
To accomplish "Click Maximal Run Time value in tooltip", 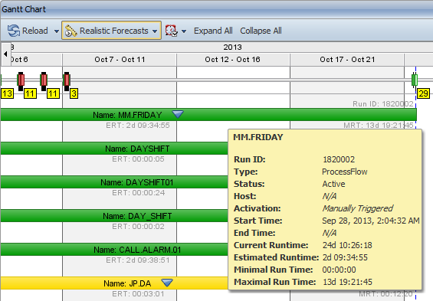I will (347, 282).
